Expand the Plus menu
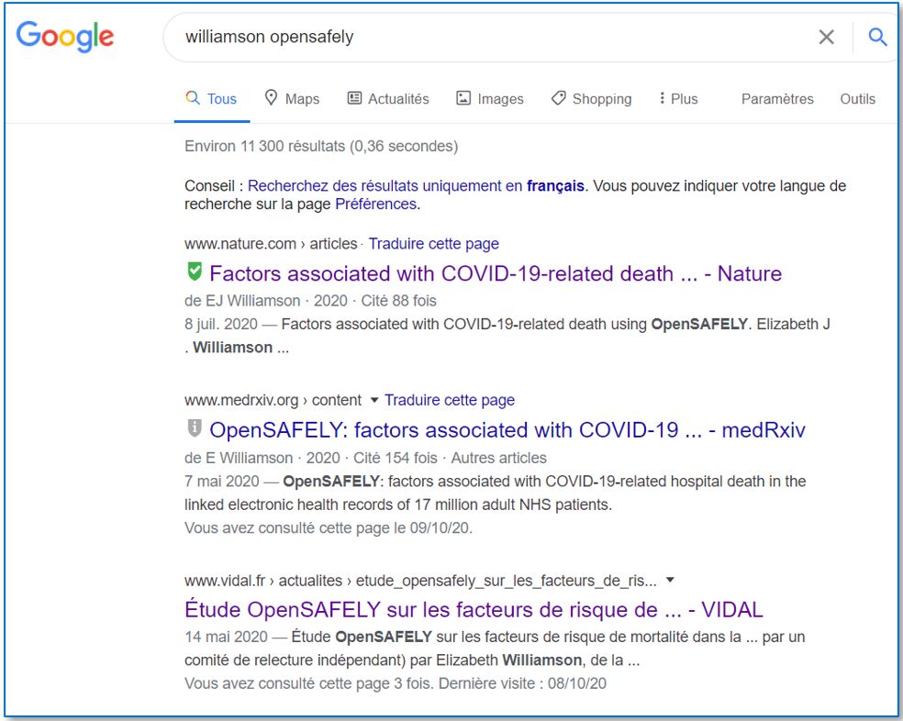903x721 pixels. (x=678, y=98)
